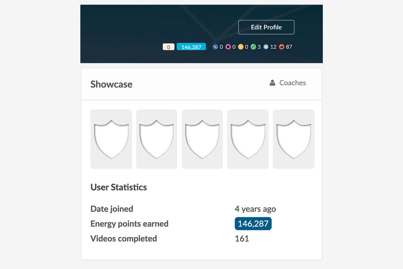Select the first empty showcase shield slot
Image resolution: width=403 pixels, height=269 pixels.
pyautogui.click(x=111, y=139)
